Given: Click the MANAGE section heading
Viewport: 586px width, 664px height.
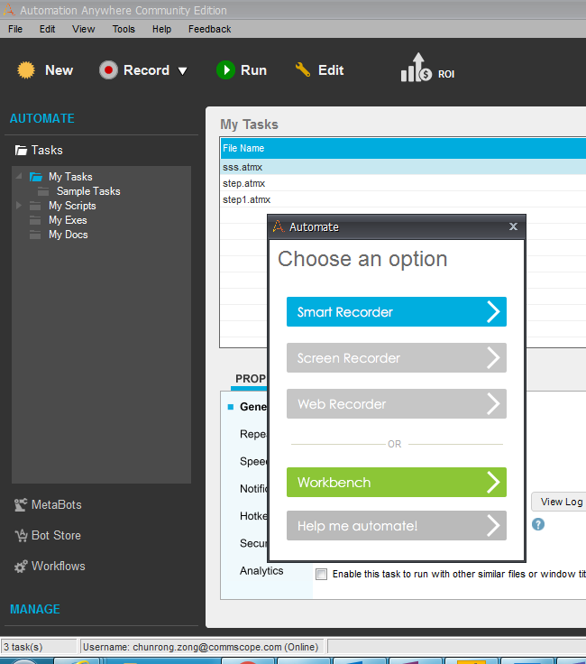Looking at the screenshot, I should (35, 609).
